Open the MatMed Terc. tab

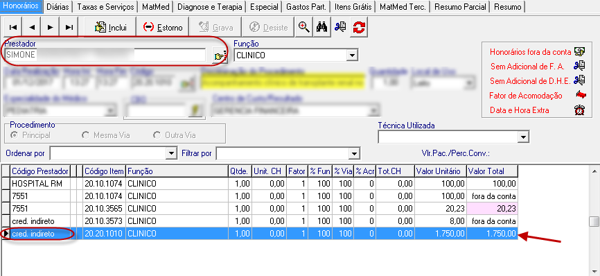[x=403, y=7]
